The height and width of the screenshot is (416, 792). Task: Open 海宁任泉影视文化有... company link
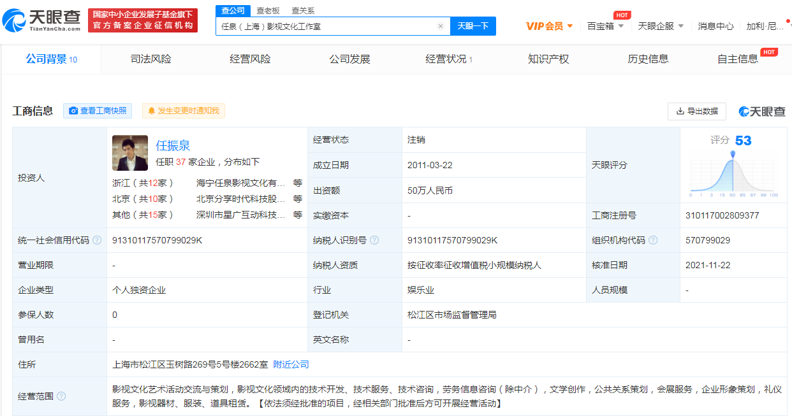click(241, 182)
